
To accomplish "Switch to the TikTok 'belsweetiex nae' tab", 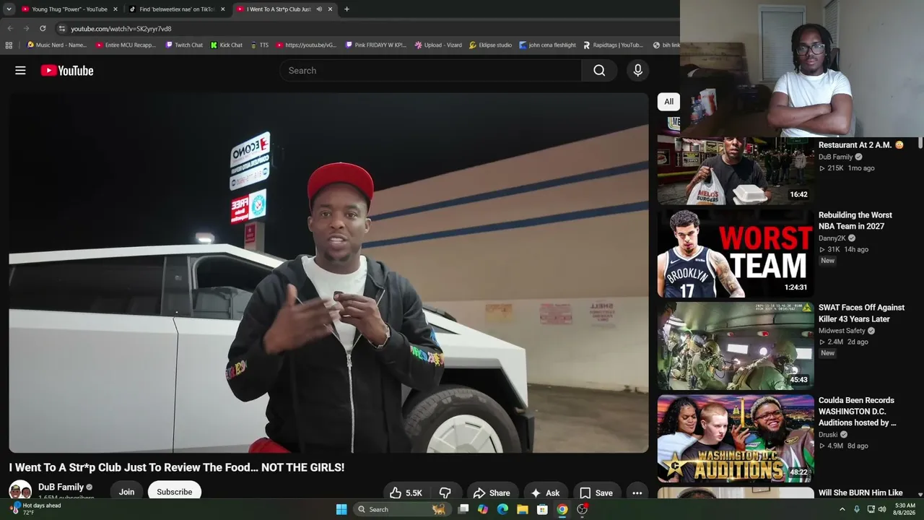I will (176, 9).
